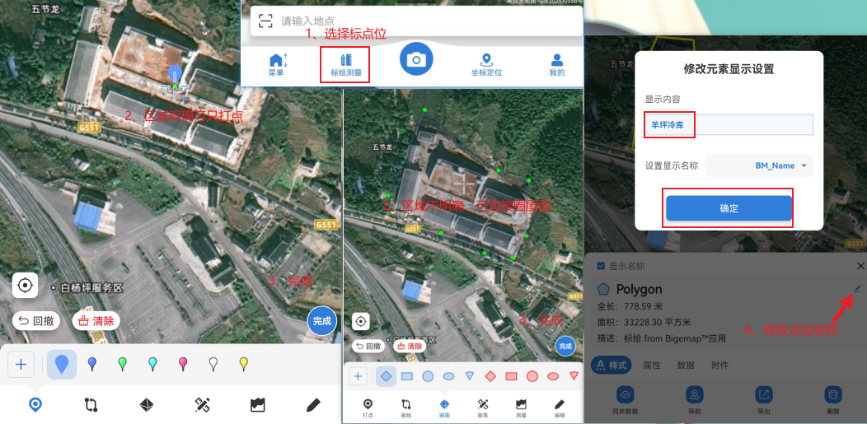Click the 请输入地点 search field
Screen dimensions: 867x424
tap(412, 21)
